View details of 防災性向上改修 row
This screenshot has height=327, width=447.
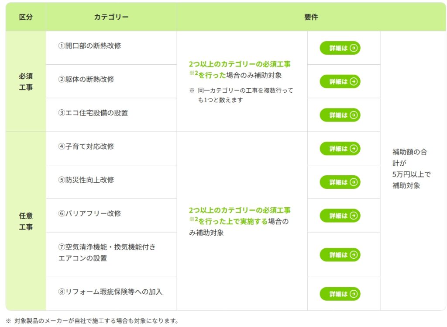pyautogui.click(x=340, y=182)
